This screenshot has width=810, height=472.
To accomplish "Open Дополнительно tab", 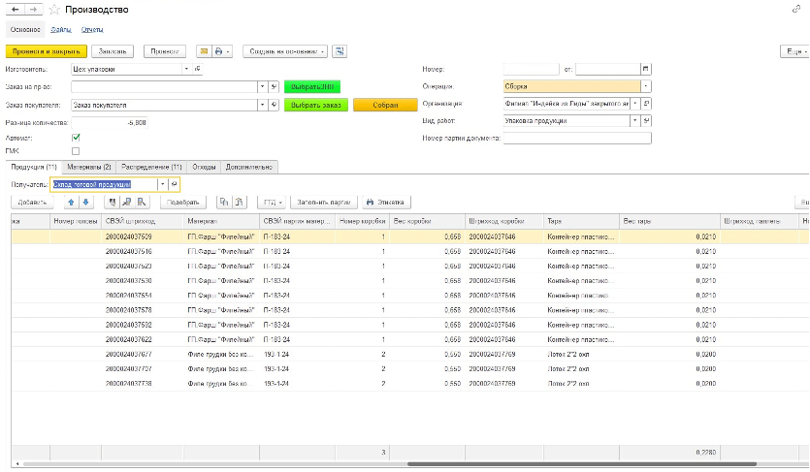I will tap(249, 167).
